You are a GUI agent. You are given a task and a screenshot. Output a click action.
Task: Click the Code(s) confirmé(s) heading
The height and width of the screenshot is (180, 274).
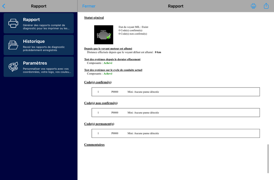click(98, 82)
